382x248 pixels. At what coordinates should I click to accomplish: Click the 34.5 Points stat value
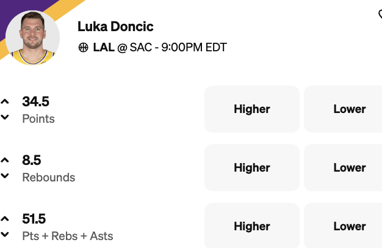[35, 101]
